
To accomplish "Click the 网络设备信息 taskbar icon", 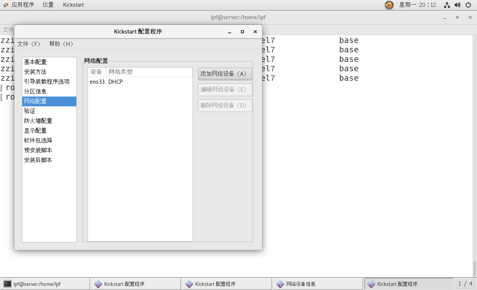I will [280, 284].
